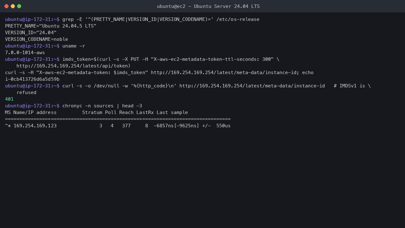The width and height of the screenshot is (405, 228).
Task: Click the "uname -r" command
Action: tap(74, 46)
